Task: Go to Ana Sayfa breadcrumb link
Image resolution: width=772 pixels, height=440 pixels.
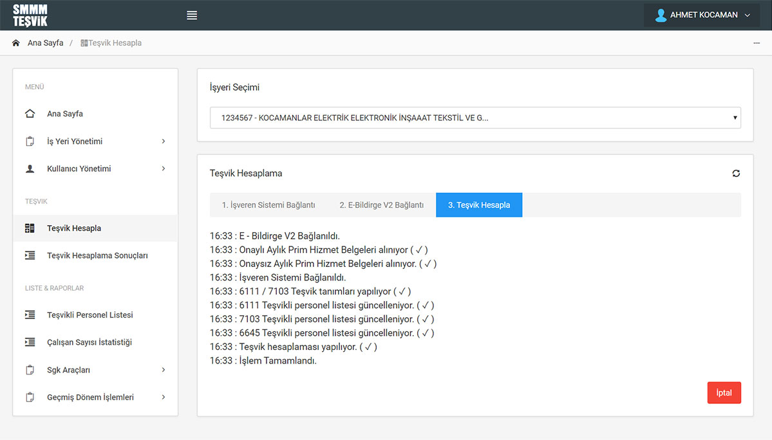Action: [x=45, y=43]
